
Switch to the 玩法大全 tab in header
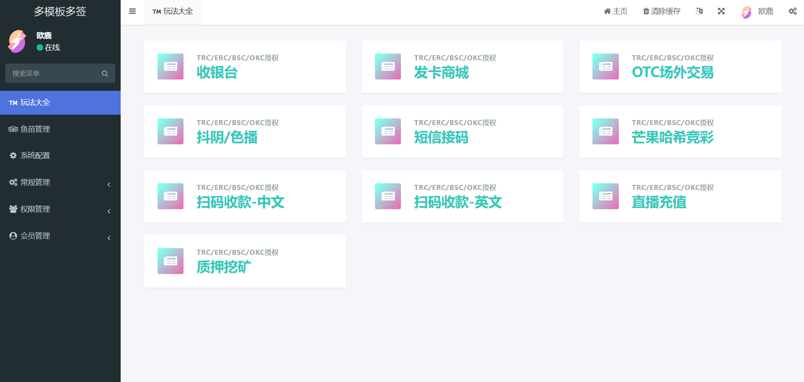pos(173,12)
